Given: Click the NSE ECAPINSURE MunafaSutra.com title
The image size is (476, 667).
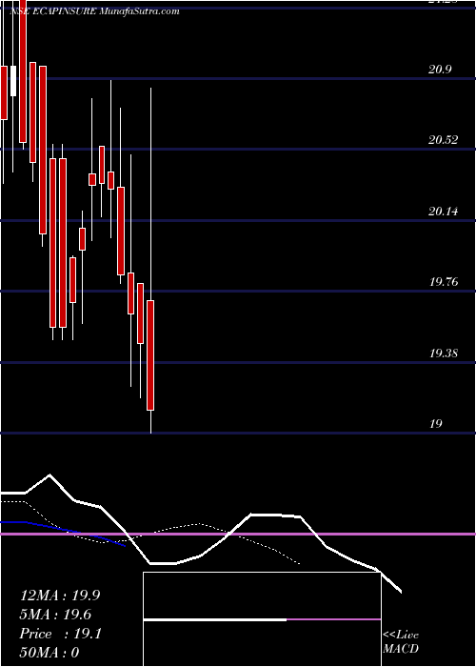Looking at the screenshot, I should [94, 11].
